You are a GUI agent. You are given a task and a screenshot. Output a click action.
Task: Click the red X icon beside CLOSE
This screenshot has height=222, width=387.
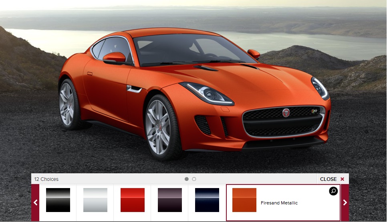(342, 179)
